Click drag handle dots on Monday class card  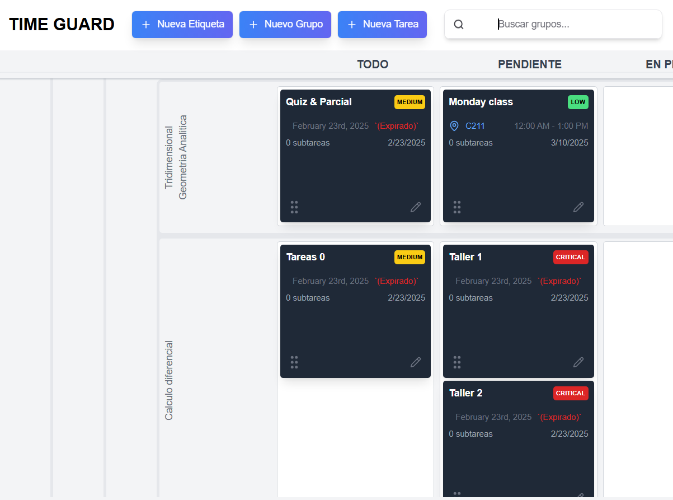457,207
